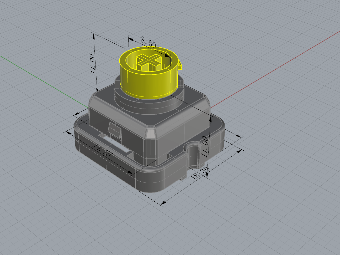
Task: Click the arrowhead at bottom of 18.30 dimension
Action: pos(163,203)
